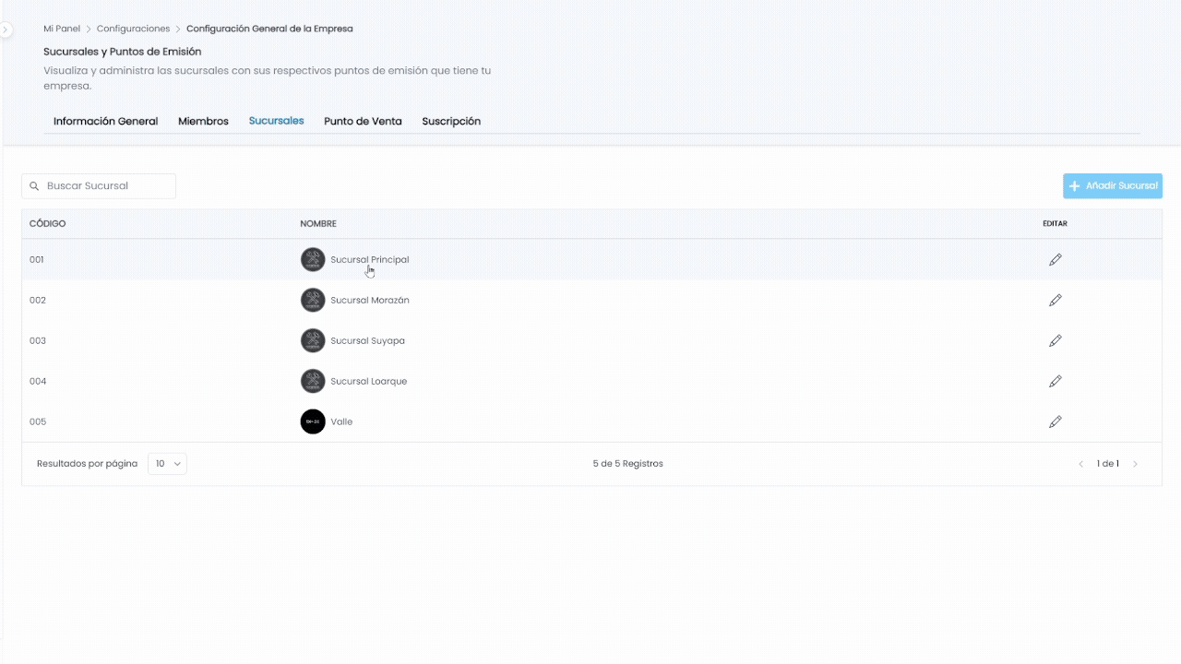Open the results per page dropdown
Viewport: 1181px width, 664px height.
(167, 464)
